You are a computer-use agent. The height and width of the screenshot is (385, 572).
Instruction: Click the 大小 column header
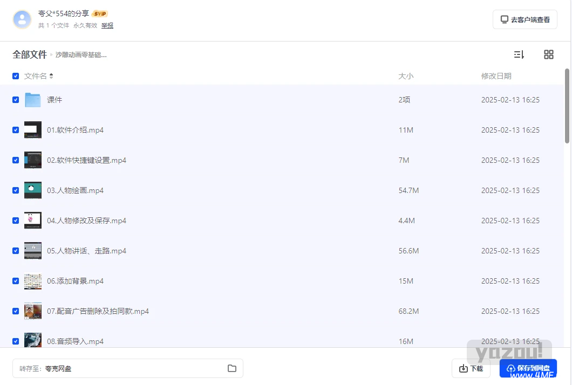(406, 76)
